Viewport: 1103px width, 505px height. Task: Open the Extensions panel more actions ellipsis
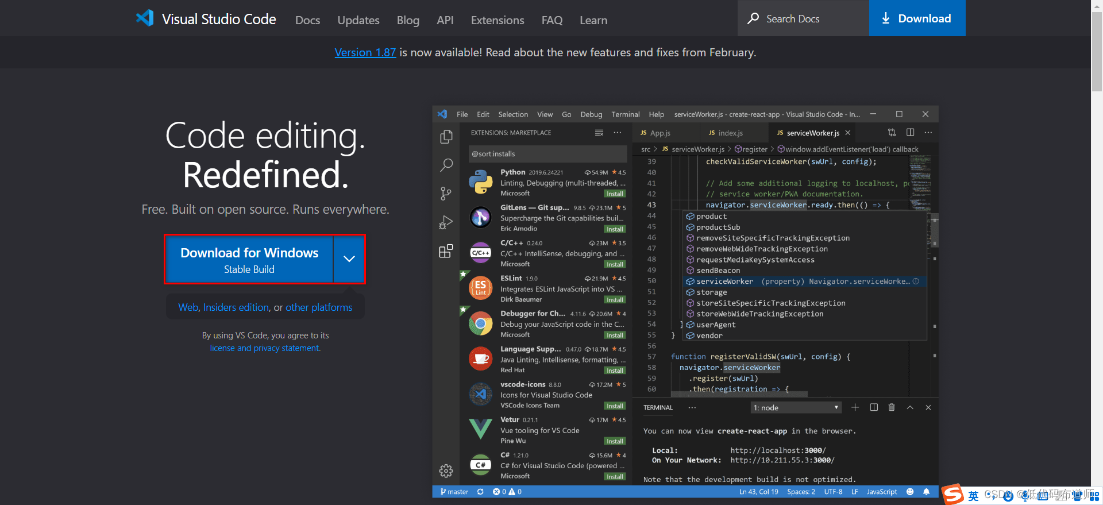(618, 133)
